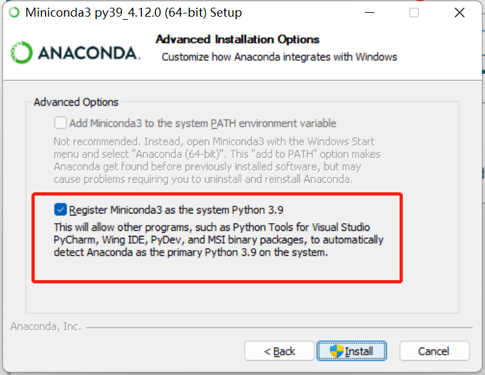The image size is (485, 375).
Task: Minimize the Miniconda3 Setup window
Action: (x=369, y=12)
